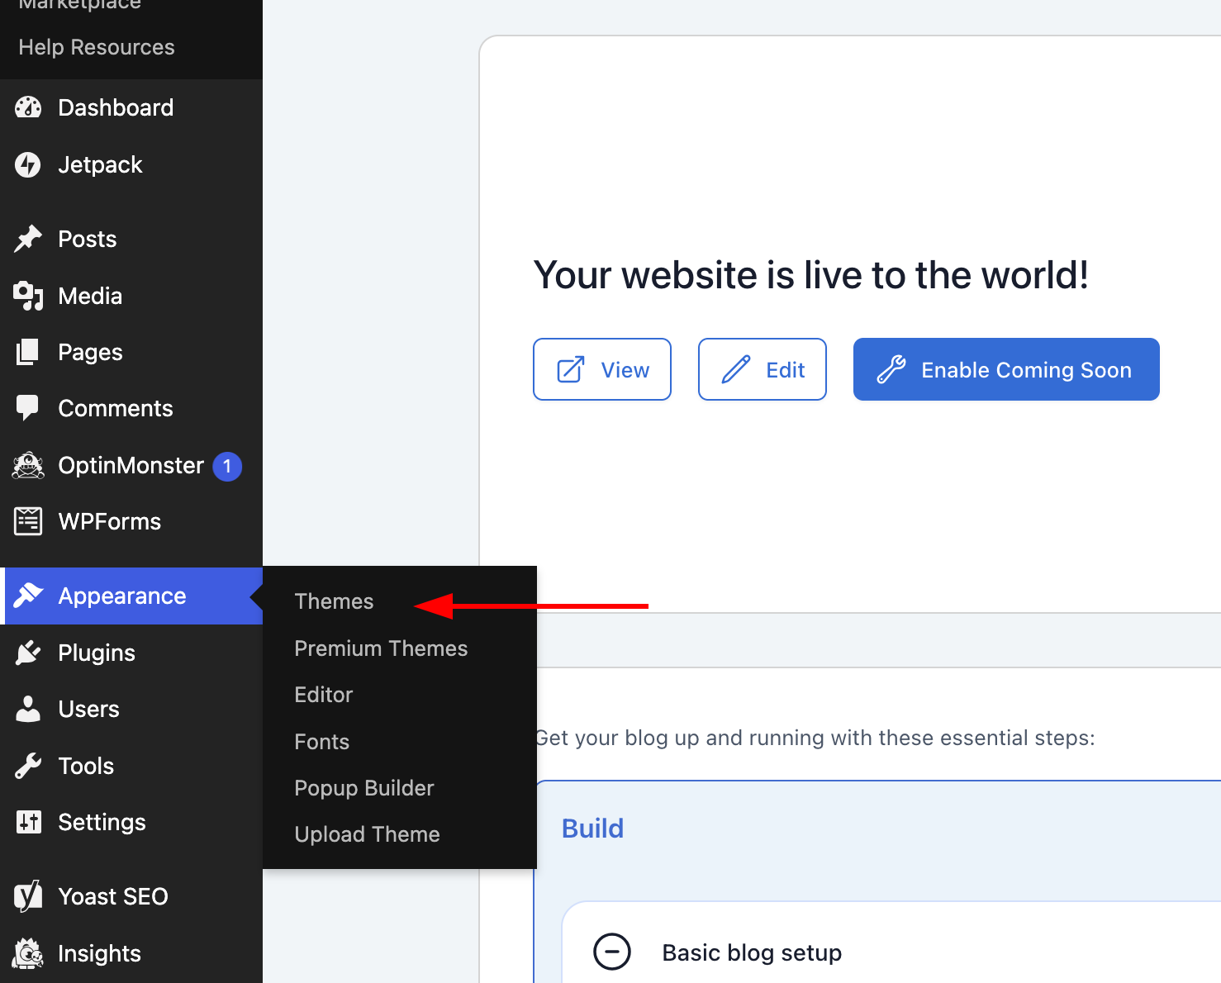Go to the Users menu label

tap(88, 709)
